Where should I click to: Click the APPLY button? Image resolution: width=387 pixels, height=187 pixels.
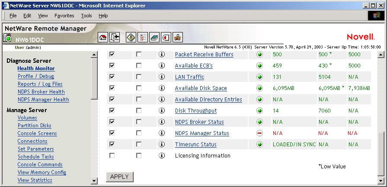[x=120, y=177]
